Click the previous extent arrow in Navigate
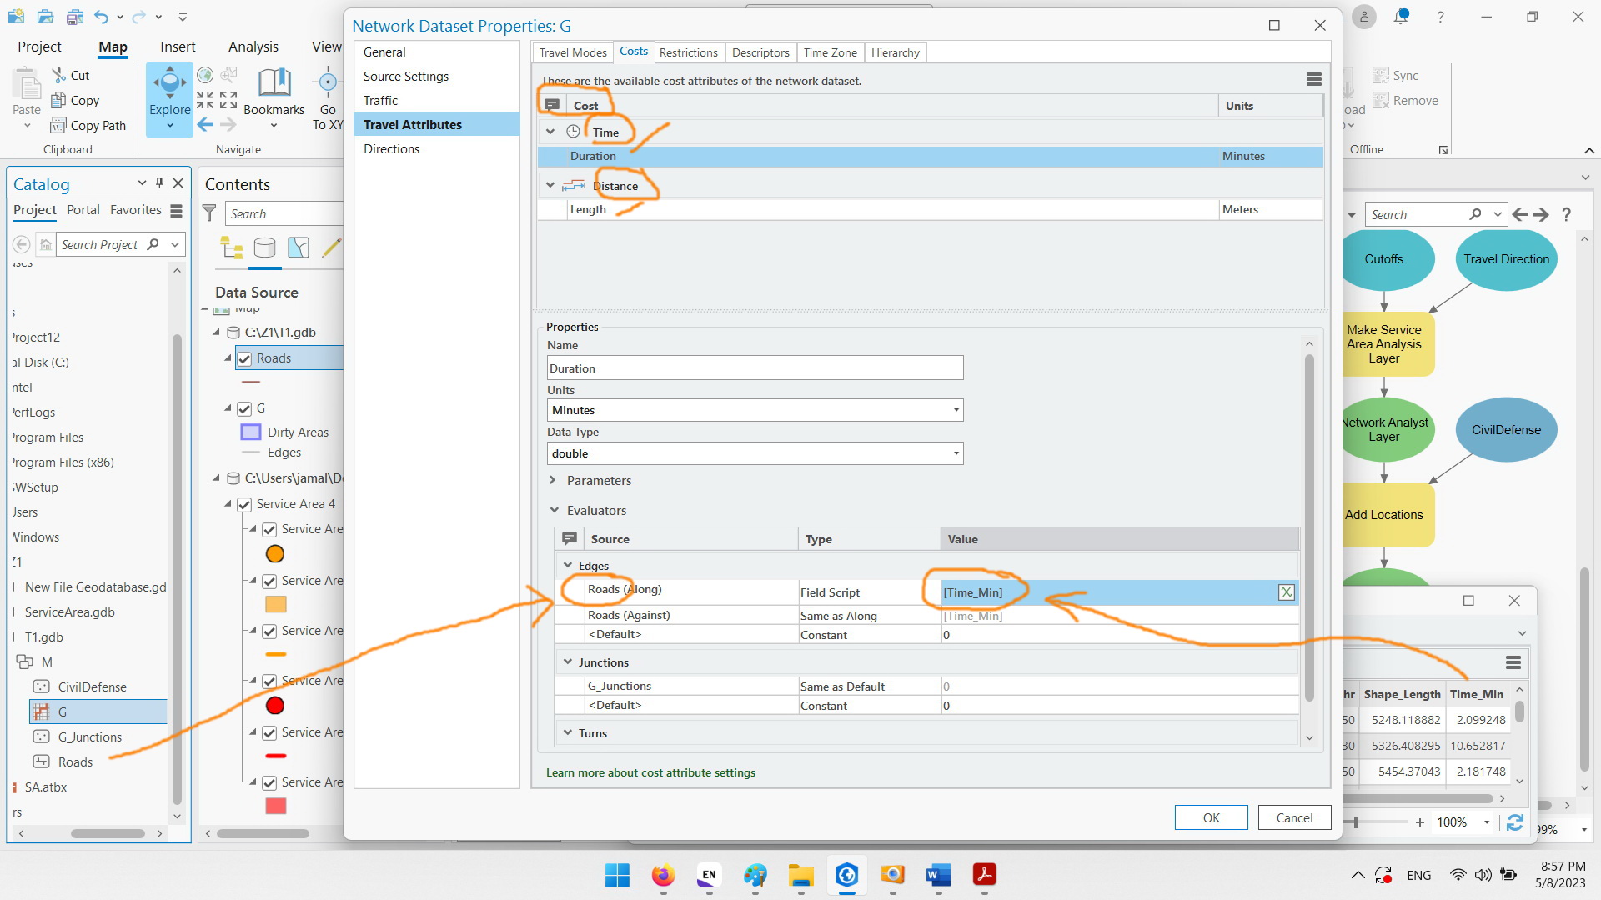 pos(205,124)
